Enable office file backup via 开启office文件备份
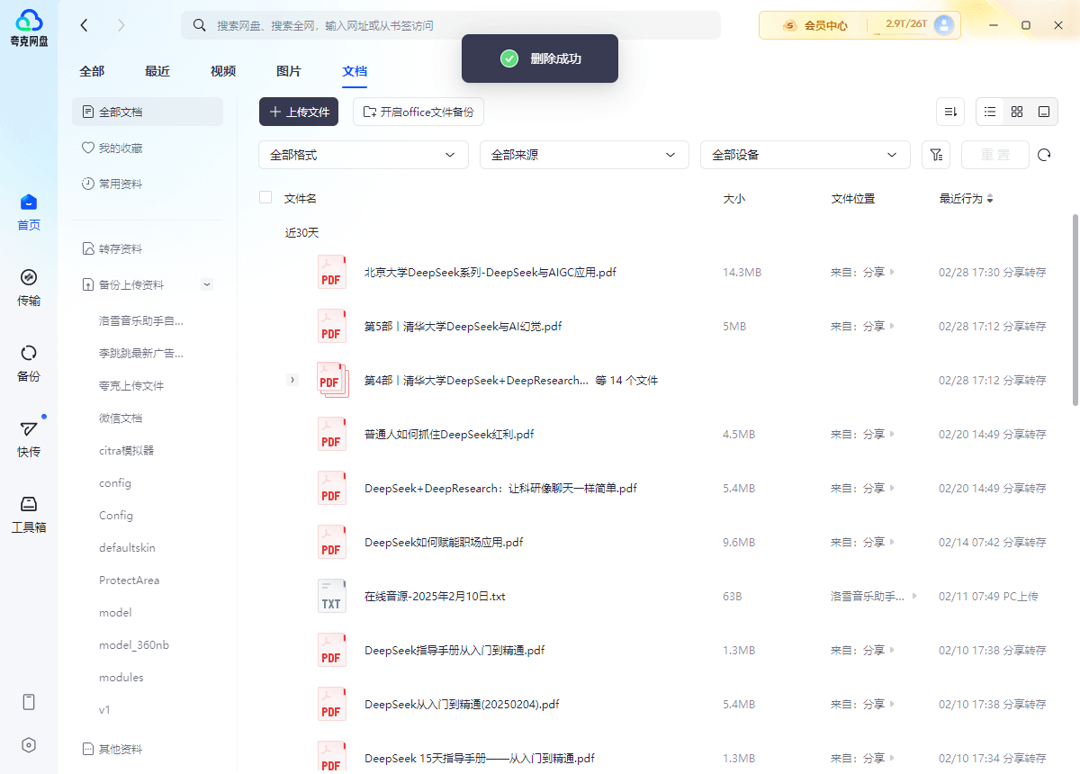 coord(418,112)
